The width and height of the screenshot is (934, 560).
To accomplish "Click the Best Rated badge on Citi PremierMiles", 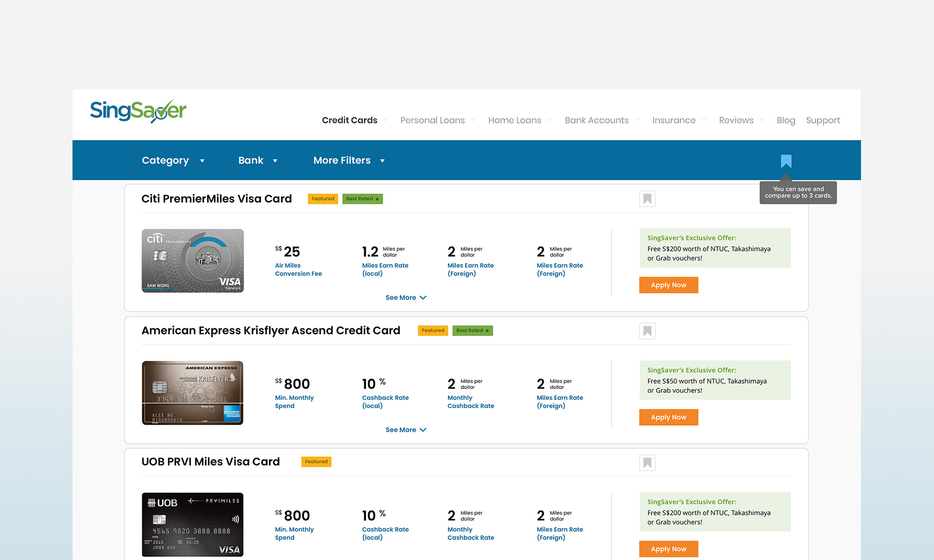I will click(362, 199).
